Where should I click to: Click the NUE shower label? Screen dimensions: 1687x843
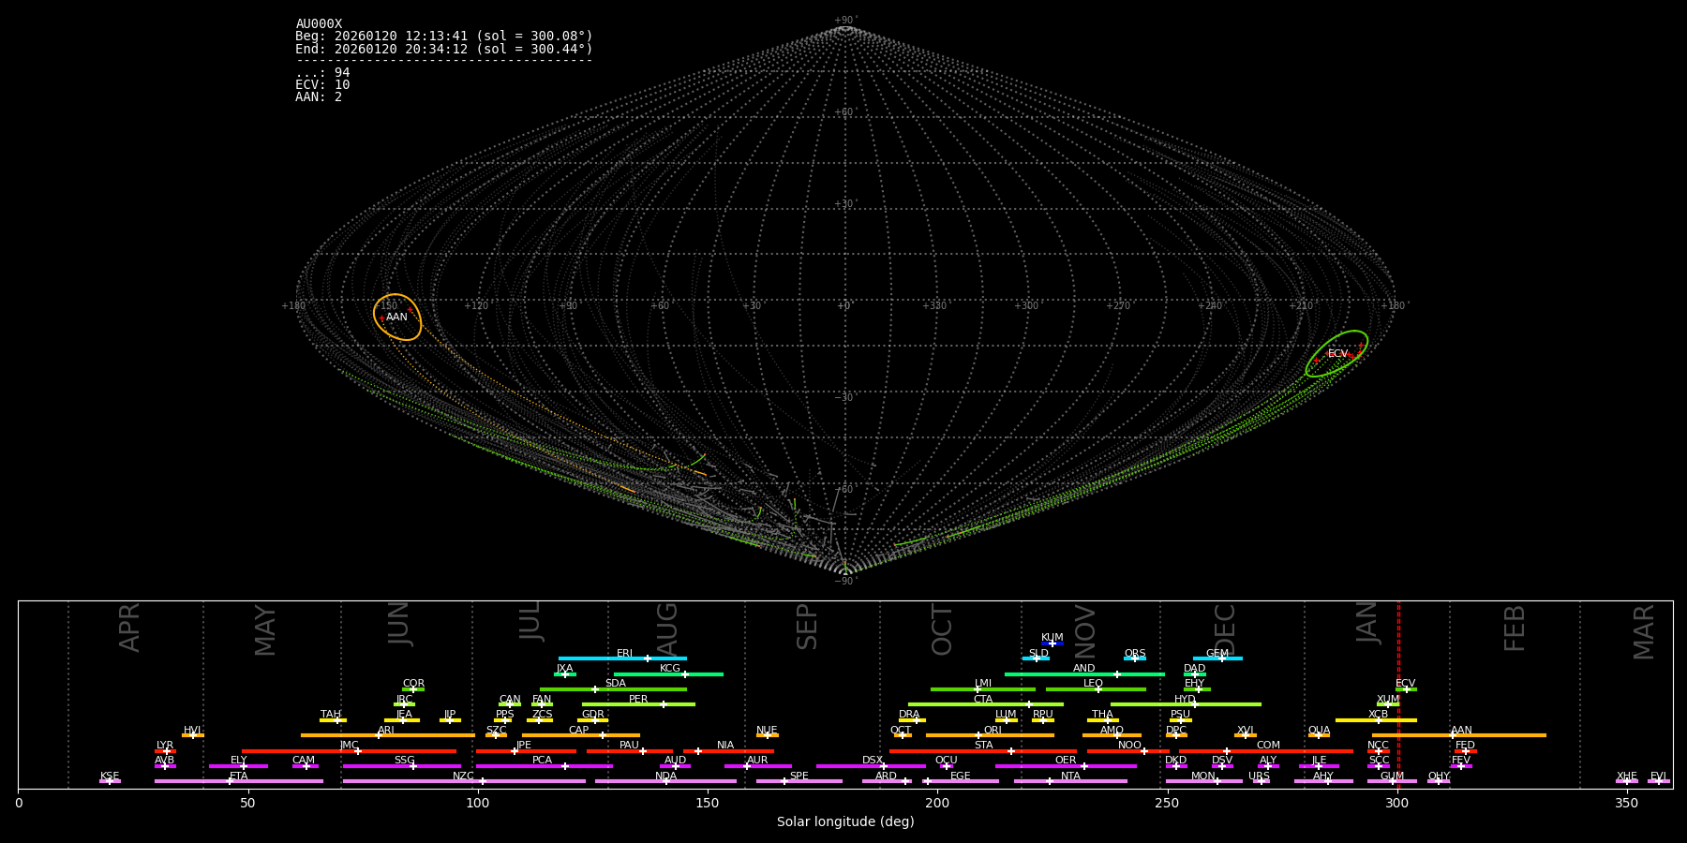[767, 731]
